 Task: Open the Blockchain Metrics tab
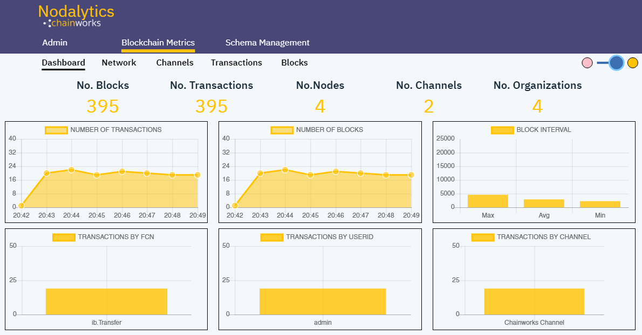click(158, 43)
